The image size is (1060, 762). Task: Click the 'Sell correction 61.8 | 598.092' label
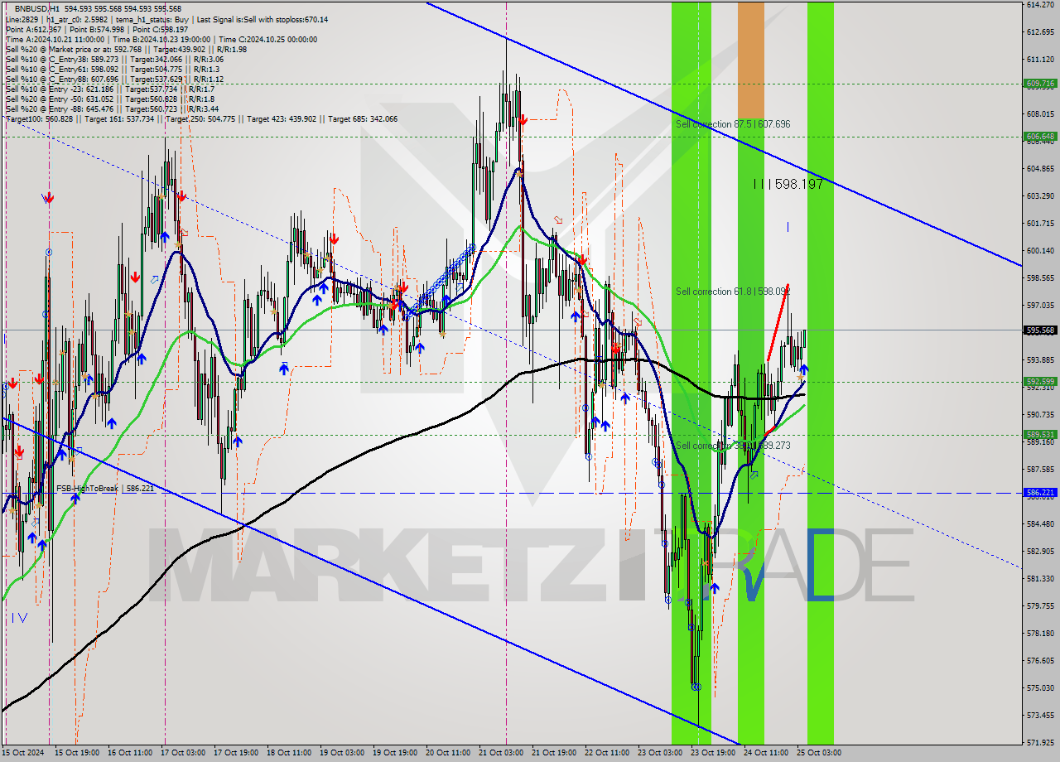(x=733, y=292)
